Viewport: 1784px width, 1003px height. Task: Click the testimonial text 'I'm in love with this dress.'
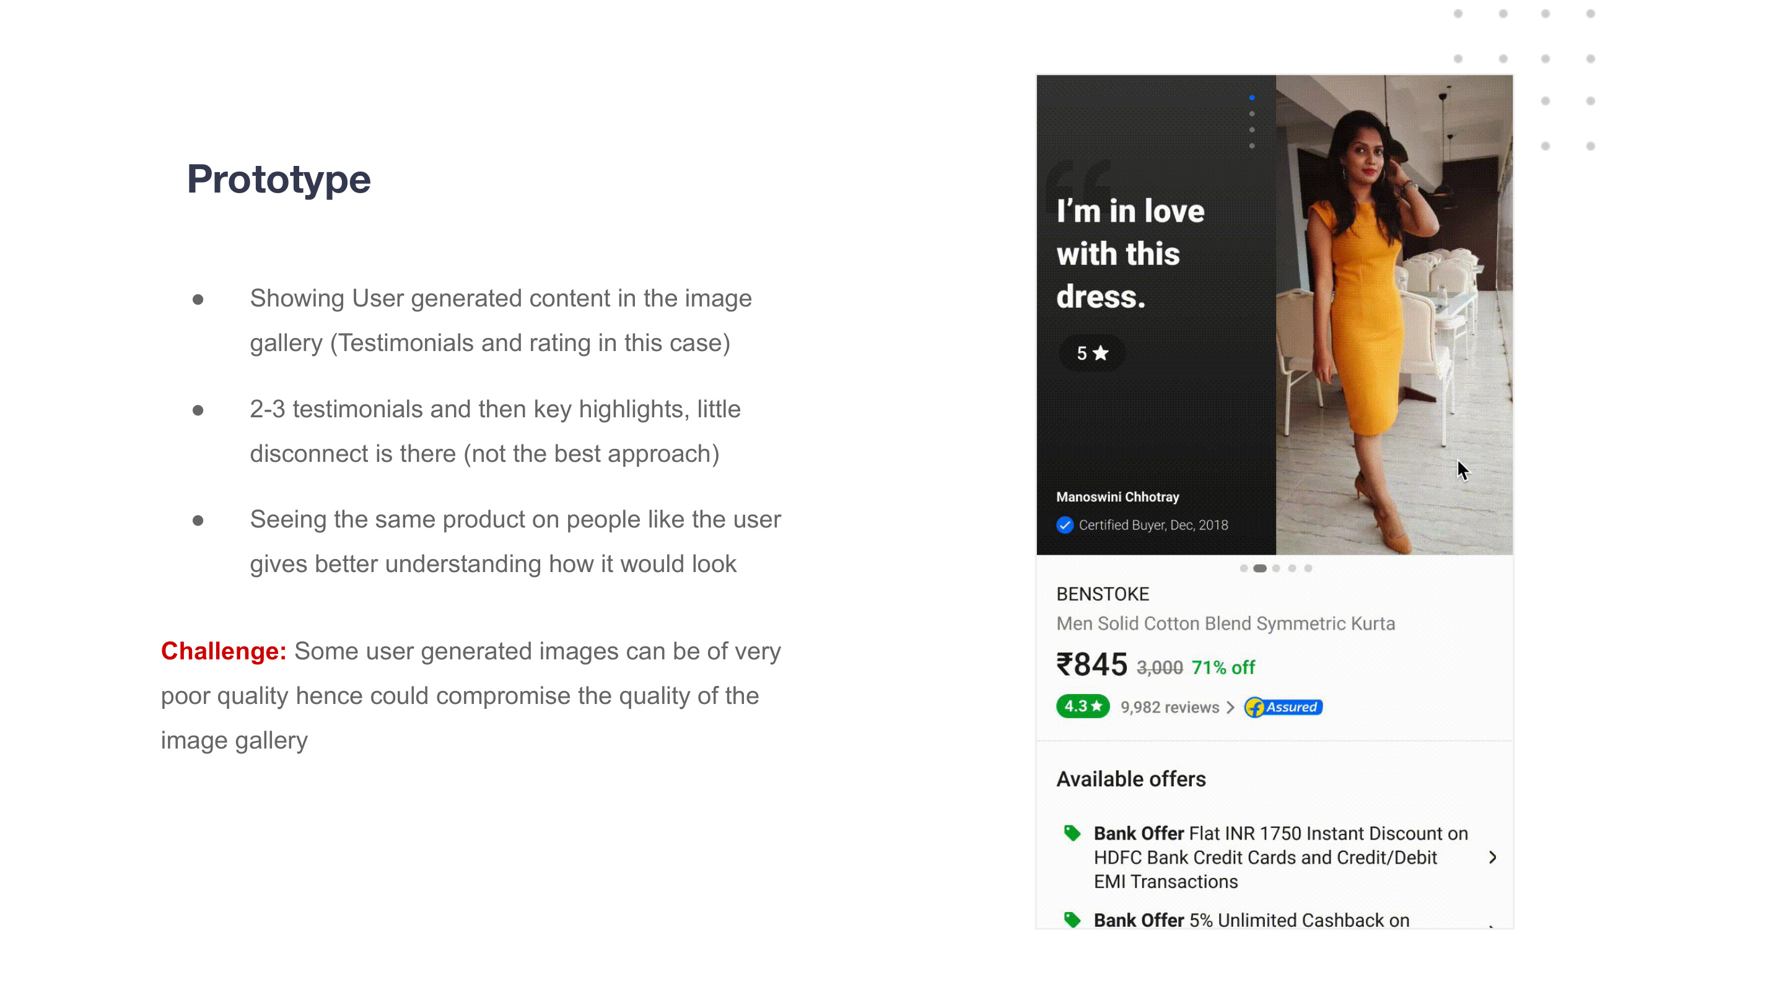point(1130,254)
